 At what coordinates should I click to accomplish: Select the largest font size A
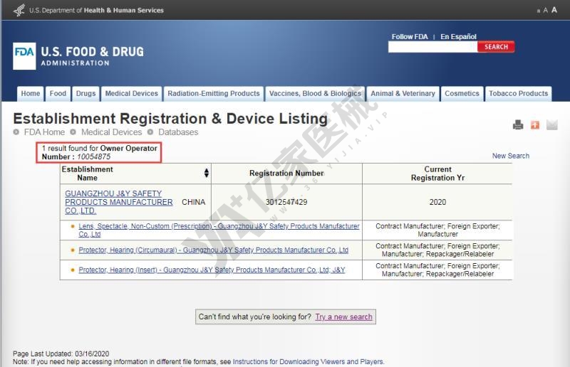coord(554,10)
